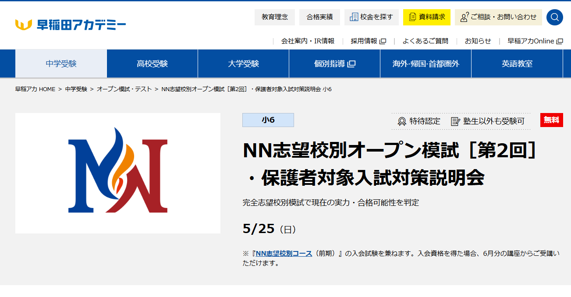571x297 pixels.
Task: Click the NN event logo thumbnail
Action: [118, 173]
